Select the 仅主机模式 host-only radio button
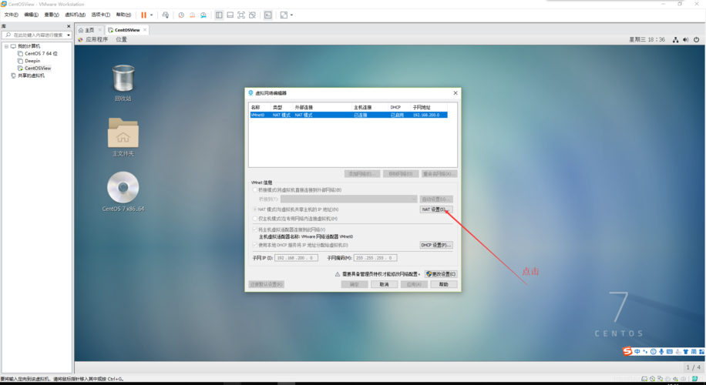This screenshot has height=385, width=706. (255, 219)
